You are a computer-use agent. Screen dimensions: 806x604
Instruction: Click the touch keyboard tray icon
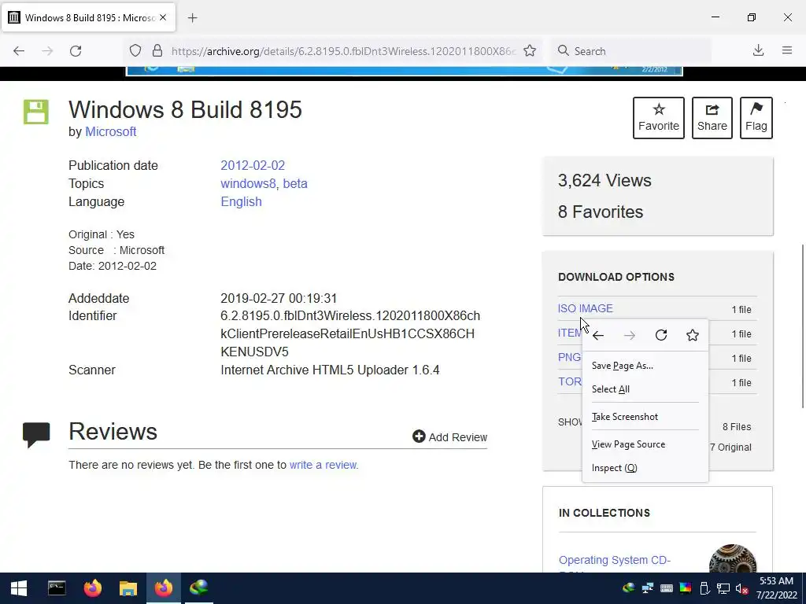pyautogui.click(x=666, y=588)
